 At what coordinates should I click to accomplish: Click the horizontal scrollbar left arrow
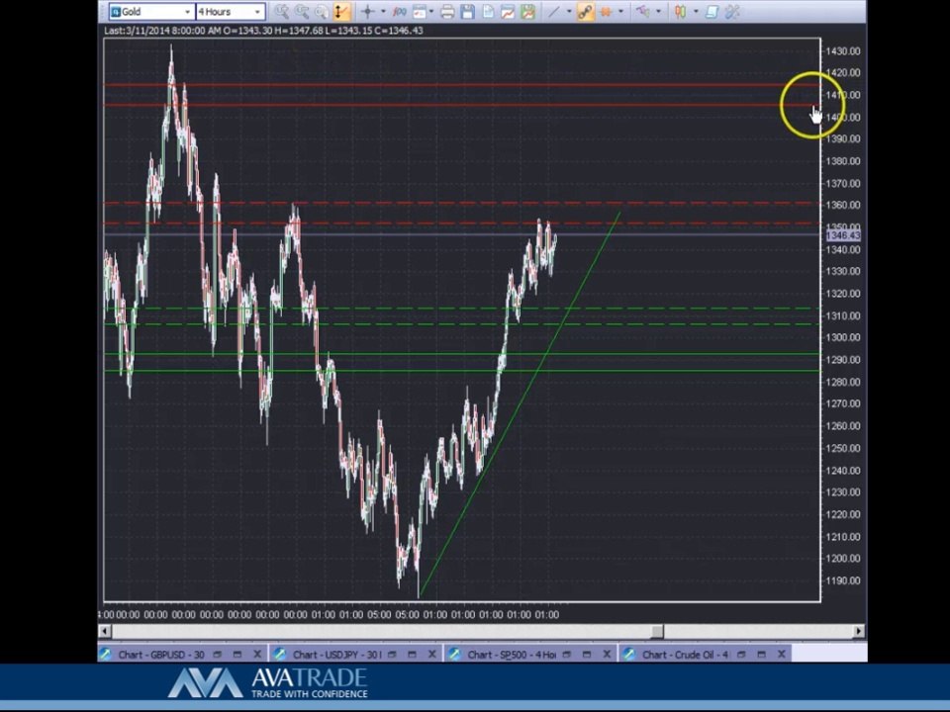[x=105, y=632]
